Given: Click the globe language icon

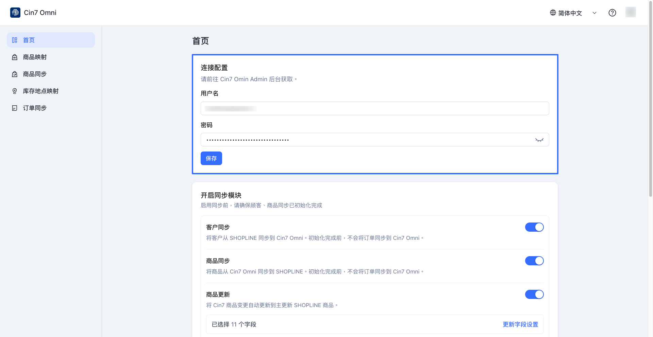Looking at the screenshot, I should pyautogui.click(x=553, y=13).
